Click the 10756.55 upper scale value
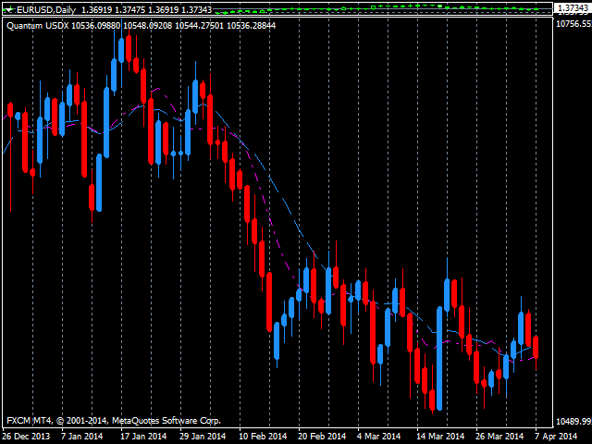The image size is (592, 444). 573,25
